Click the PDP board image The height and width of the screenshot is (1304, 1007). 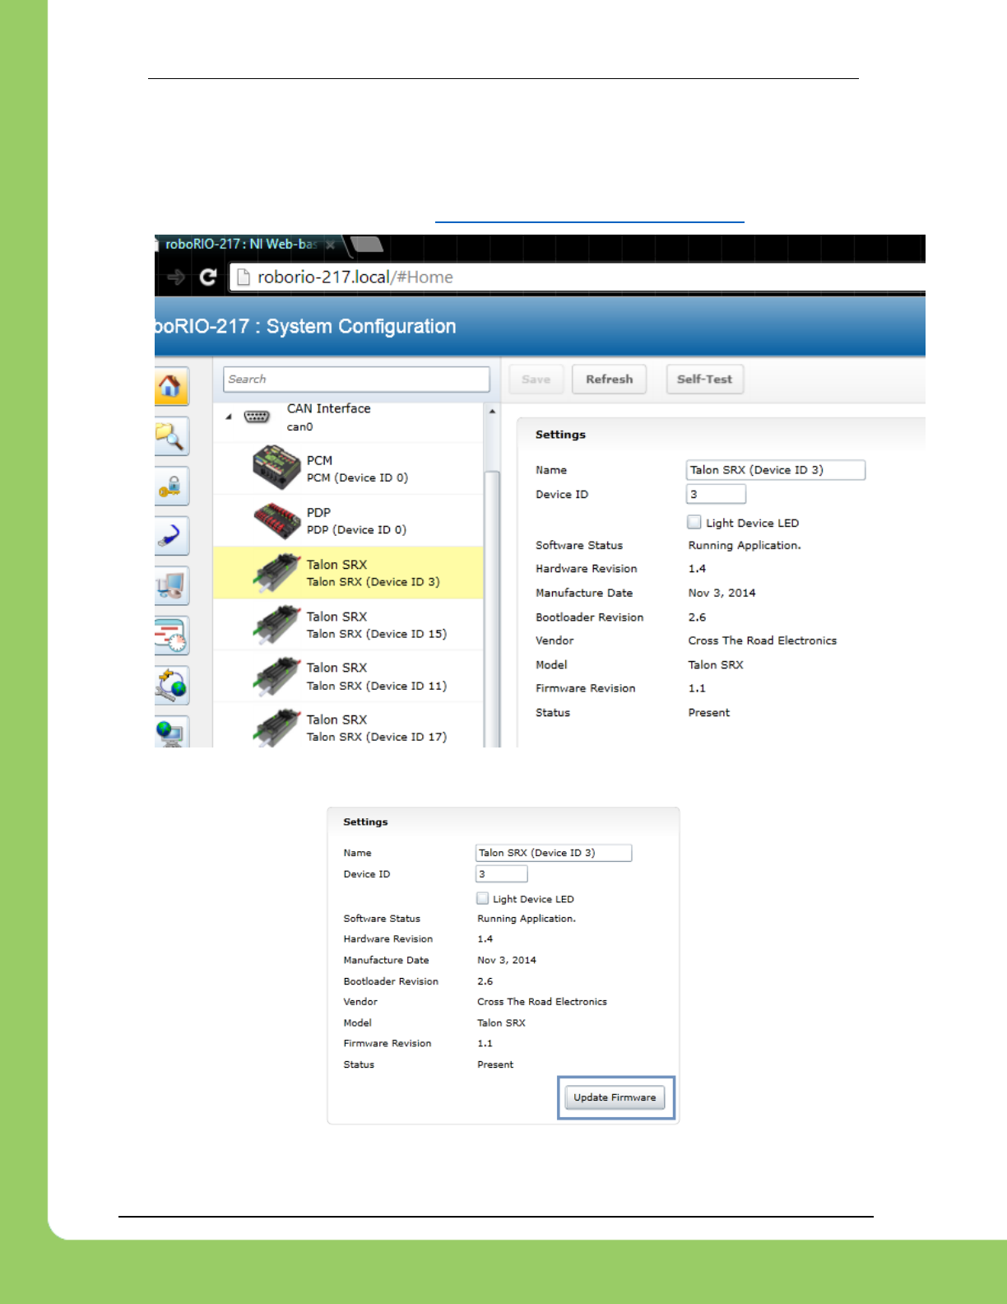point(276,520)
